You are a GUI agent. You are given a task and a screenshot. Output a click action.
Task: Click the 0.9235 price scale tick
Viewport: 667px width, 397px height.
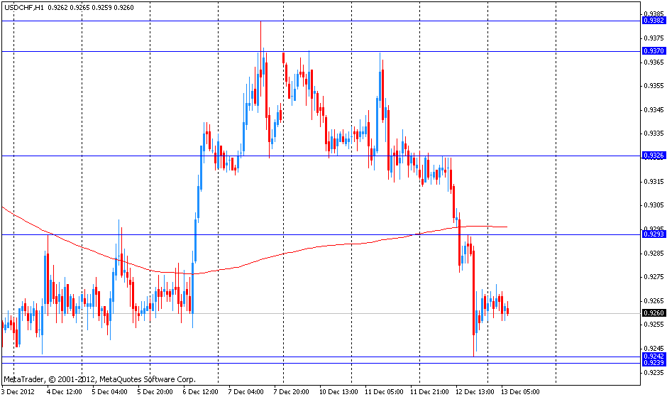pos(654,373)
